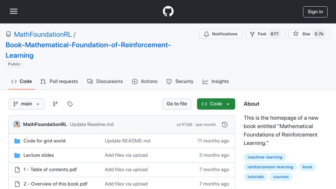The image size is (336, 189).
Task: Select the machine-learning topic tag
Action: tap(265, 157)
